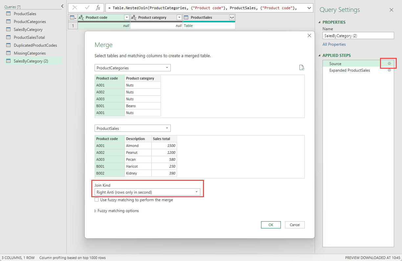Open the All Properties link
The width and height of the screenshot is (402, 261).
(334, 44)
